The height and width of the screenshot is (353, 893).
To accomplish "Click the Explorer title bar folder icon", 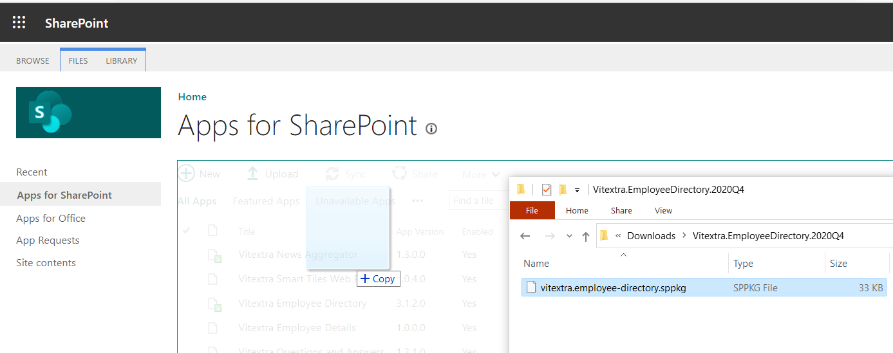I will pyautogui.click(x=521, y=189).
